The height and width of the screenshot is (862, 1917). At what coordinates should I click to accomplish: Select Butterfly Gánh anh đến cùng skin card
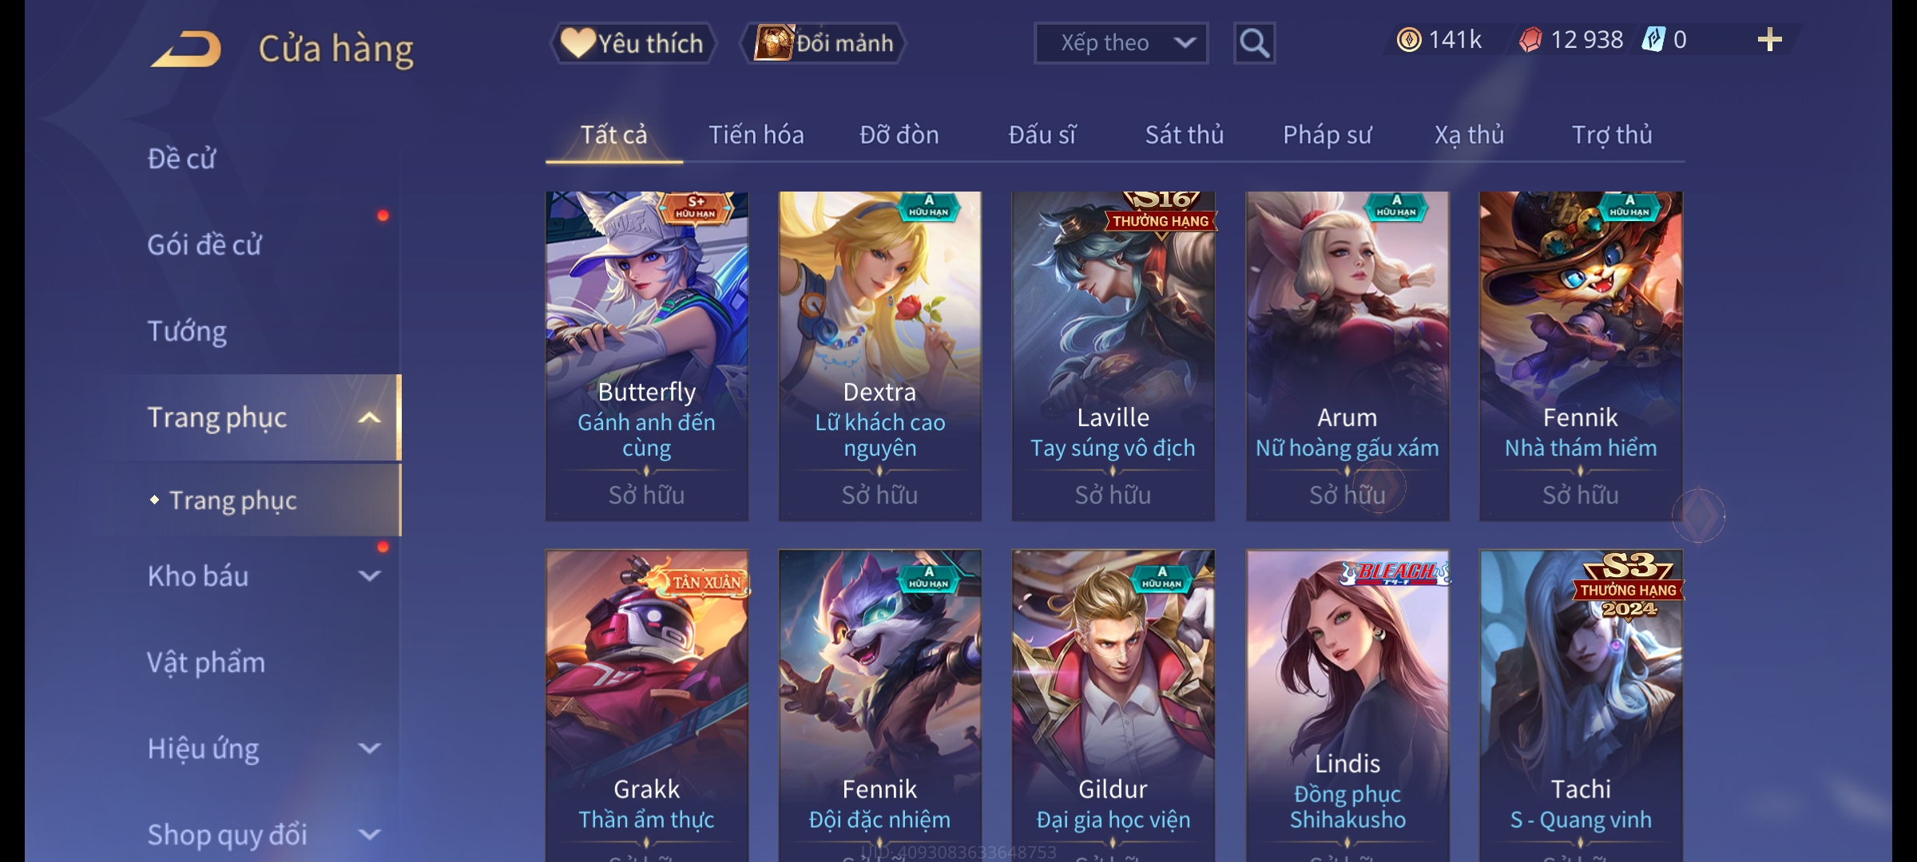coord(647,356)
